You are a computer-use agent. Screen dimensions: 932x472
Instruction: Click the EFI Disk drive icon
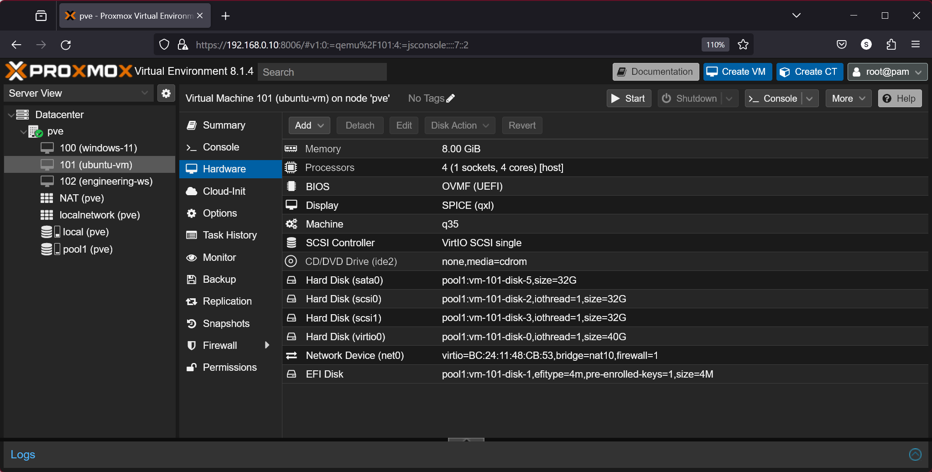point(292,374)
